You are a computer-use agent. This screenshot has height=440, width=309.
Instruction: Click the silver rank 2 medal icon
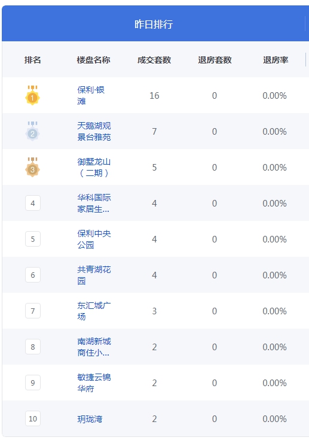click(32, 131)
